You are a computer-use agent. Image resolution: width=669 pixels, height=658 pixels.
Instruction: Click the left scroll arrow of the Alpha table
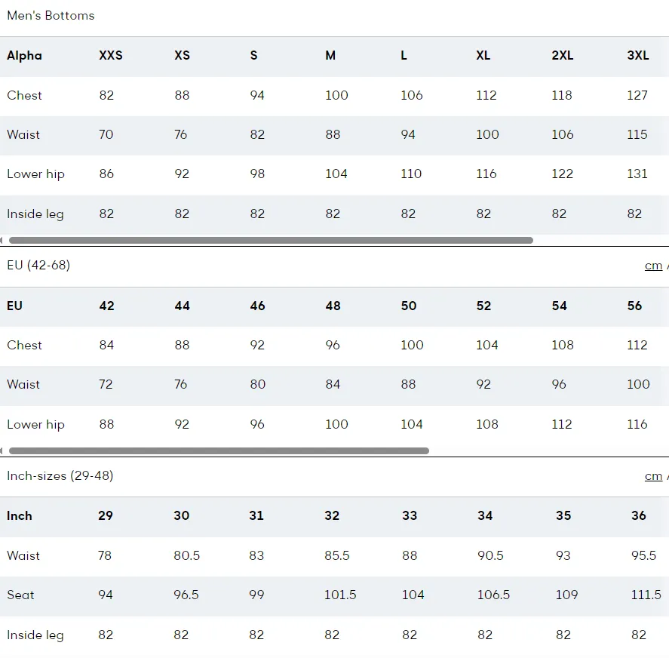click(2, 241)
